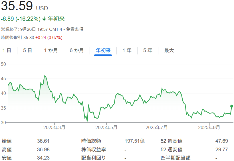234x161 pixels.
Task: Choose the 最大 time range tab
Action: pos(169,50)
